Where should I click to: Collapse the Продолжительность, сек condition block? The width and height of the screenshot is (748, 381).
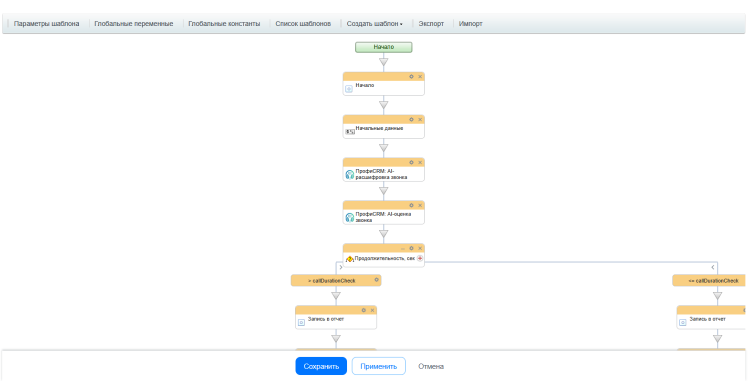pos(403,248)
